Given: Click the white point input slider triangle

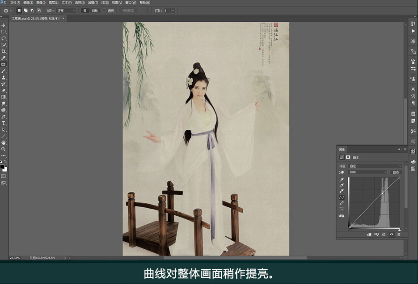Looking at the screenshot, I should pos(399,230).
